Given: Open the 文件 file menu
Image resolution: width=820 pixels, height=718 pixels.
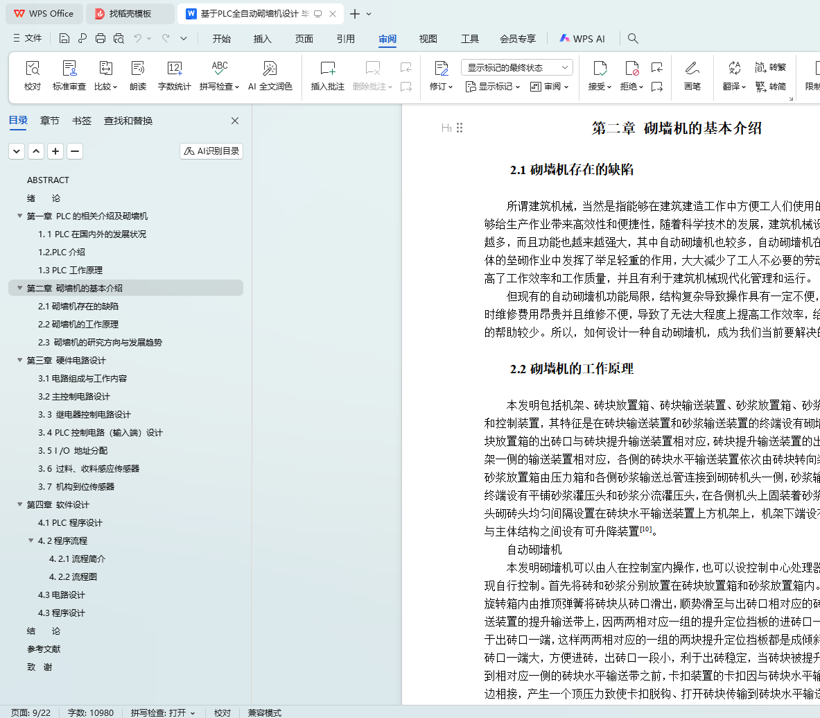Looking at the screenshot, I should [x=27, y=38].
